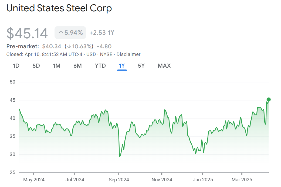Click the +2.53 1Y change text

coord(102,33)
